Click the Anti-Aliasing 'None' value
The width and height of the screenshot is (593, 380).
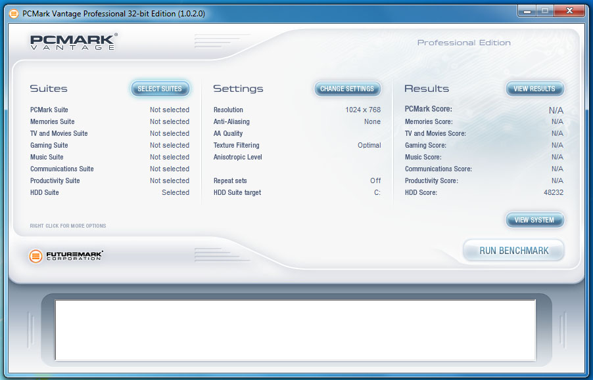click(x=373, y=121)
